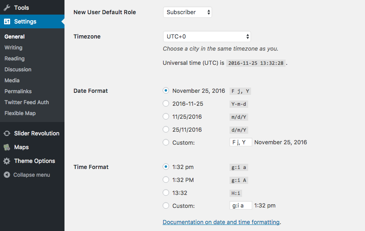
Task: Open the Discussion settings submenu
Action: (18, 69)
